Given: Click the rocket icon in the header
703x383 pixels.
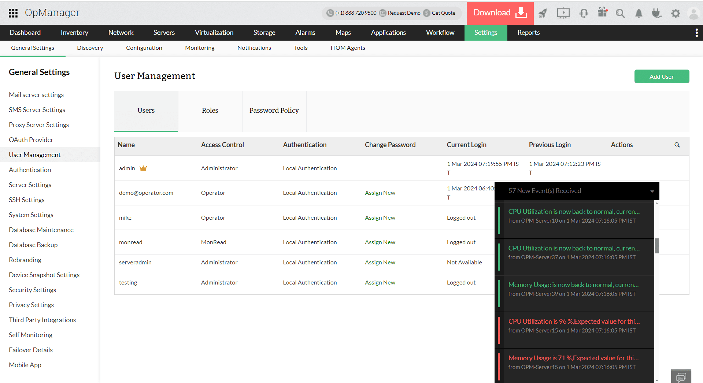Looking at the screenshot, I should pos(543,14).
